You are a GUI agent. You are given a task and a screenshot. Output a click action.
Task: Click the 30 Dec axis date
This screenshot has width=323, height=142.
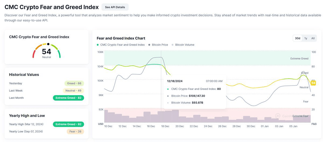(251, 126)
